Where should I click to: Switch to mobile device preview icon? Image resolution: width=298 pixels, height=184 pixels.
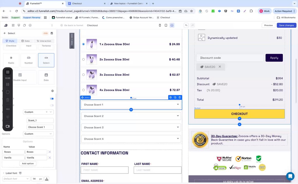160,25
